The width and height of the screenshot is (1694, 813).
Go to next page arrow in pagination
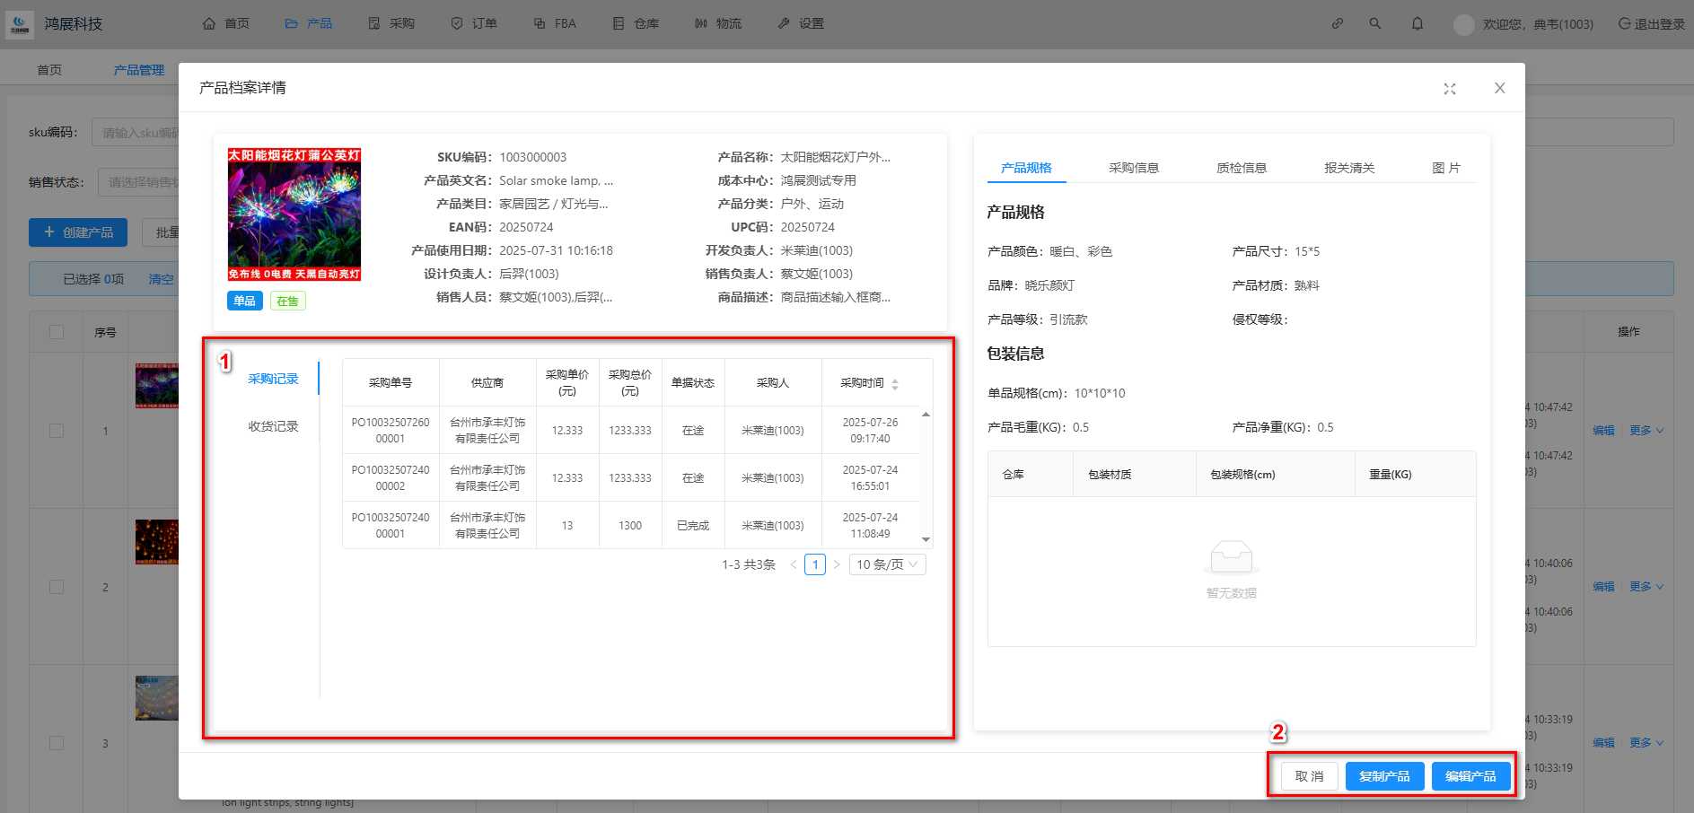point(837,564)
